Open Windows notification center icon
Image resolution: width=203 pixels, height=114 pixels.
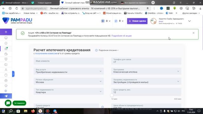(x=199, y=111)
